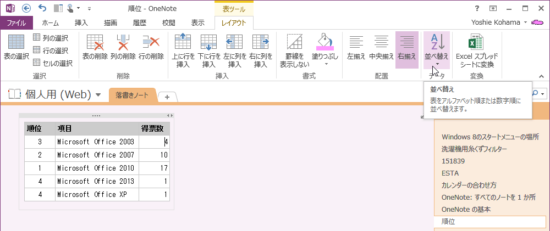Open the 塗りつぶし color dropdown arrow
The width and height of the screenshot is (550, 231).
(326, 64)
